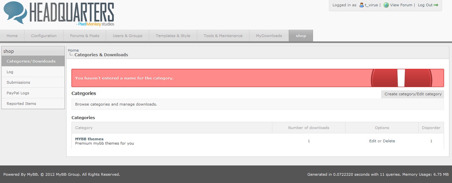Click the Create category/Edit category button

click(x=413, y=94)
